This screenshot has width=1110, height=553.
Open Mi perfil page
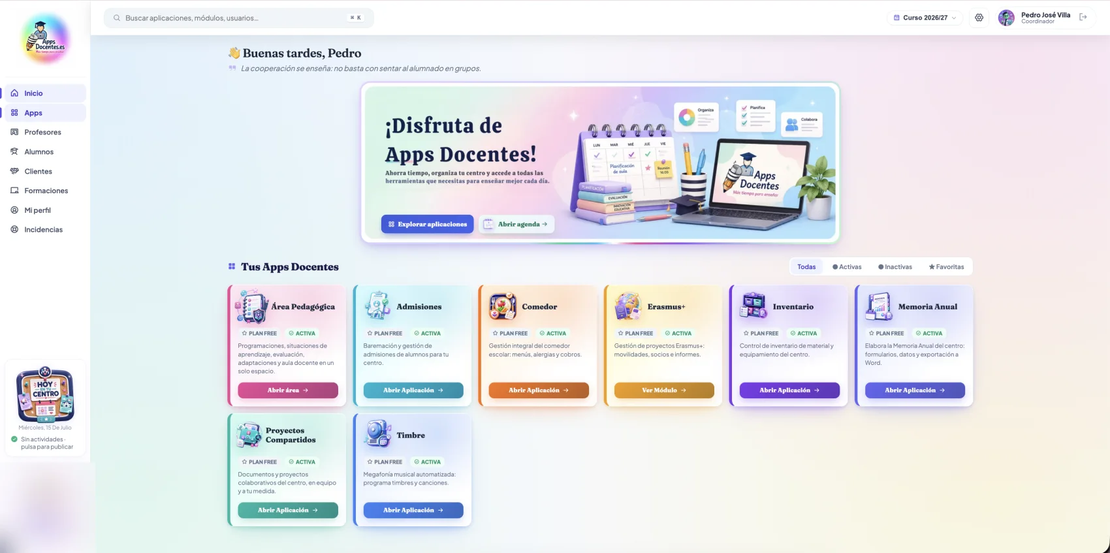(x=45, y=210)
